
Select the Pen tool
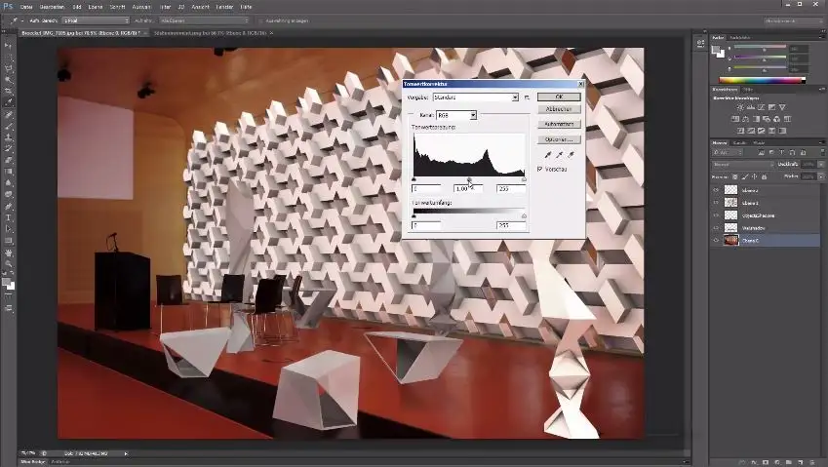[x=8, y=206]
